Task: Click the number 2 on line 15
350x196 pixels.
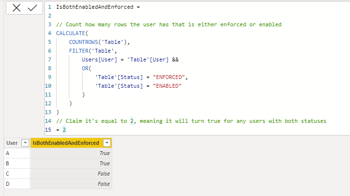Action: 64,130
